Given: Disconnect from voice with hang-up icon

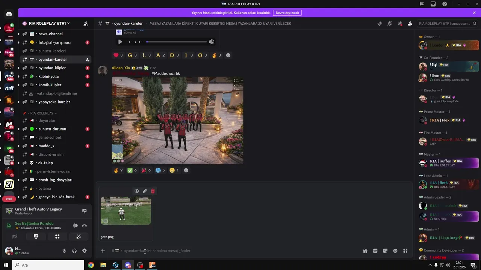Looking at the screenshot, I should click(x=84, y=225).
